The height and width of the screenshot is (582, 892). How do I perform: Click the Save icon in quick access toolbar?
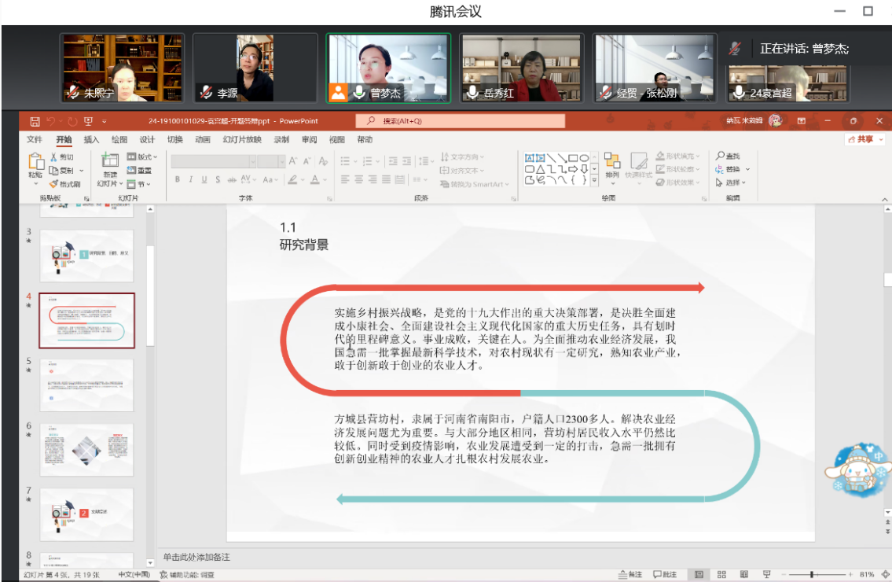(35, 121)
